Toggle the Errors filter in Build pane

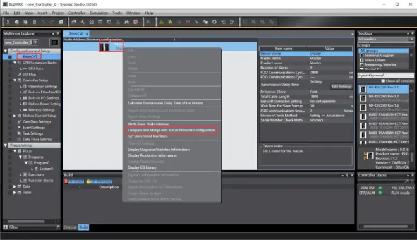click(x=74, y=181)
